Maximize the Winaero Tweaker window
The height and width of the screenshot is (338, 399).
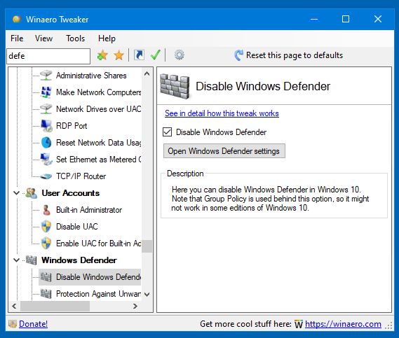click(x=345, y=19)
